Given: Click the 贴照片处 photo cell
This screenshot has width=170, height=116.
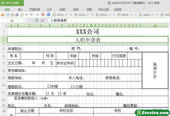Looking at the screenshot, I should 155,71.
